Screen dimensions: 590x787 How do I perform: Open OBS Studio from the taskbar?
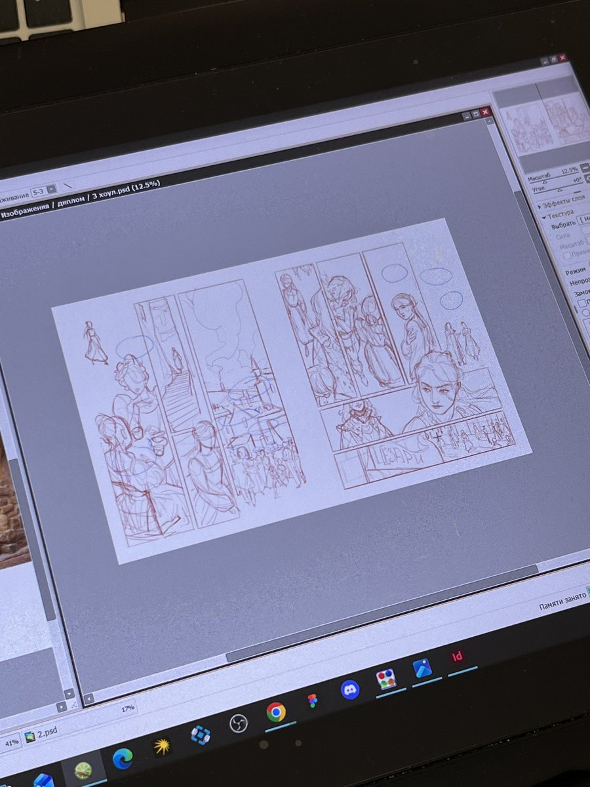238,723
